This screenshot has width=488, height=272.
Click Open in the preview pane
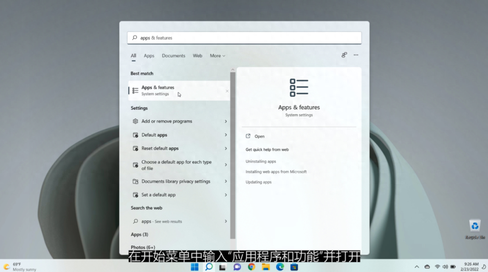259,136
